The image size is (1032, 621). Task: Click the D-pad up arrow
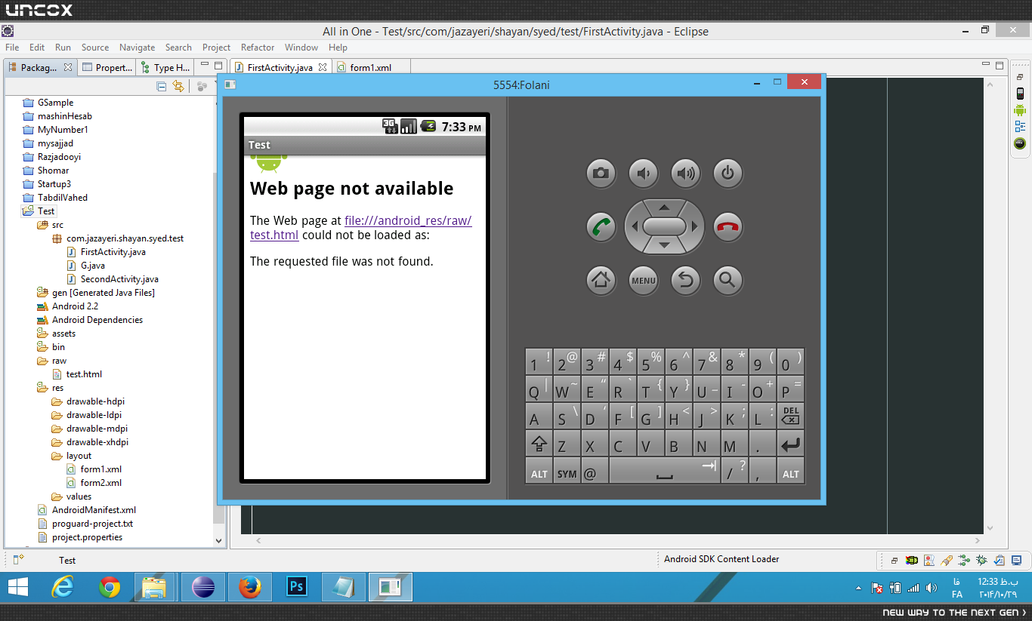[664, 207]
